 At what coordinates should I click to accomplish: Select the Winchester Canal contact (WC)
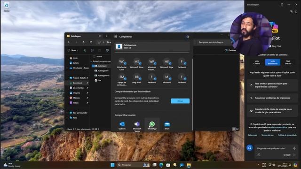click(x=122, y=64)
